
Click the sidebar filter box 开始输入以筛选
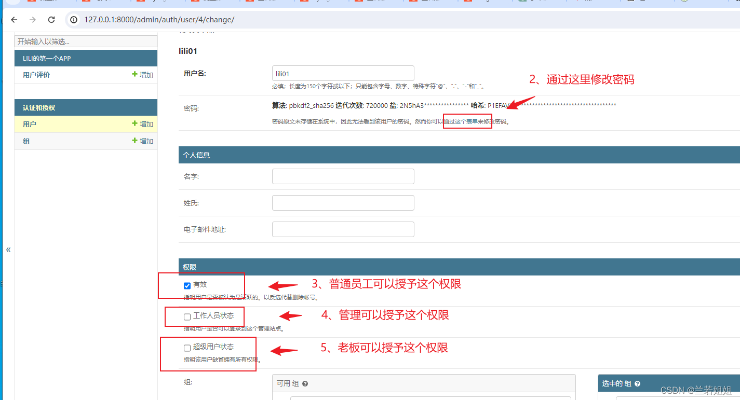86,42
